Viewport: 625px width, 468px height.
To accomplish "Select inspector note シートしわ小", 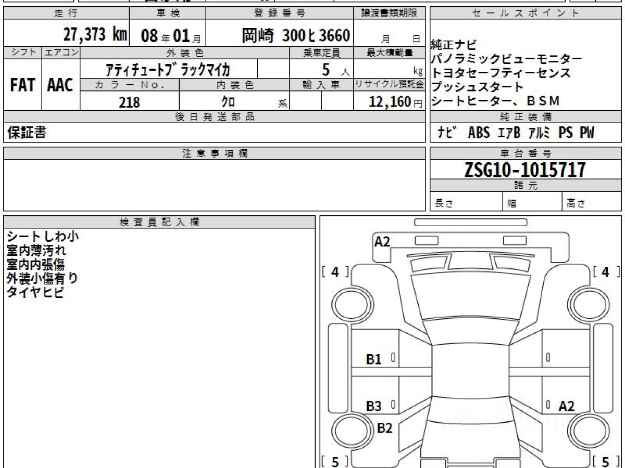I will [43, 237].
